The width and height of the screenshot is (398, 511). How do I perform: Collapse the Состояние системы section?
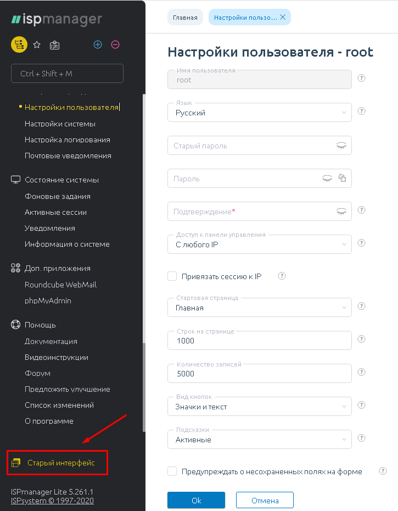click(61, 180)
